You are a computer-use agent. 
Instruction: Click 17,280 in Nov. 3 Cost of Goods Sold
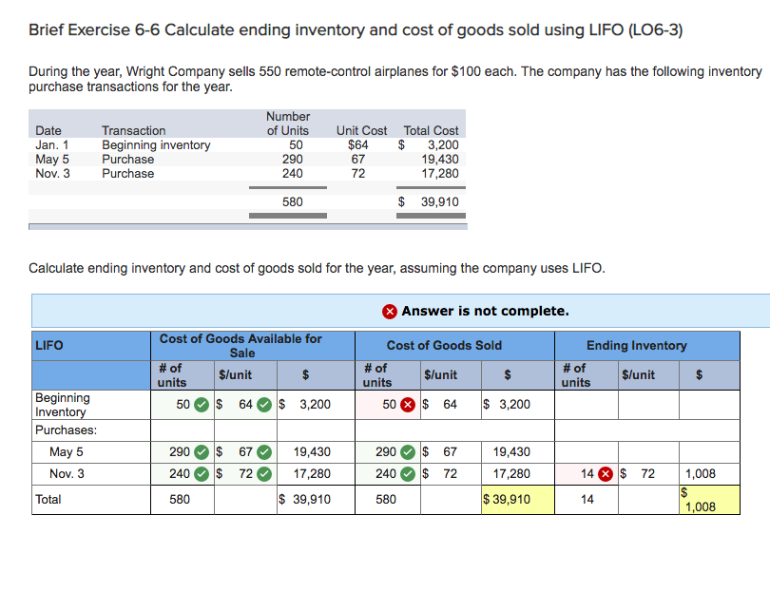click(x=511, y=474)
